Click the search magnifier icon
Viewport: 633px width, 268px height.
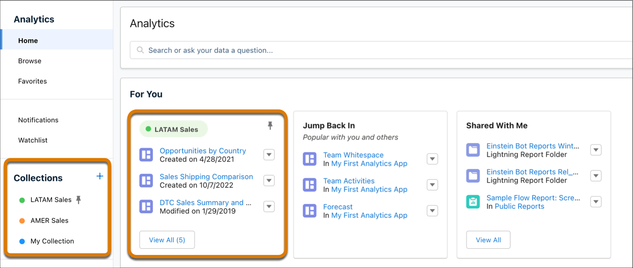coord(140,50)
